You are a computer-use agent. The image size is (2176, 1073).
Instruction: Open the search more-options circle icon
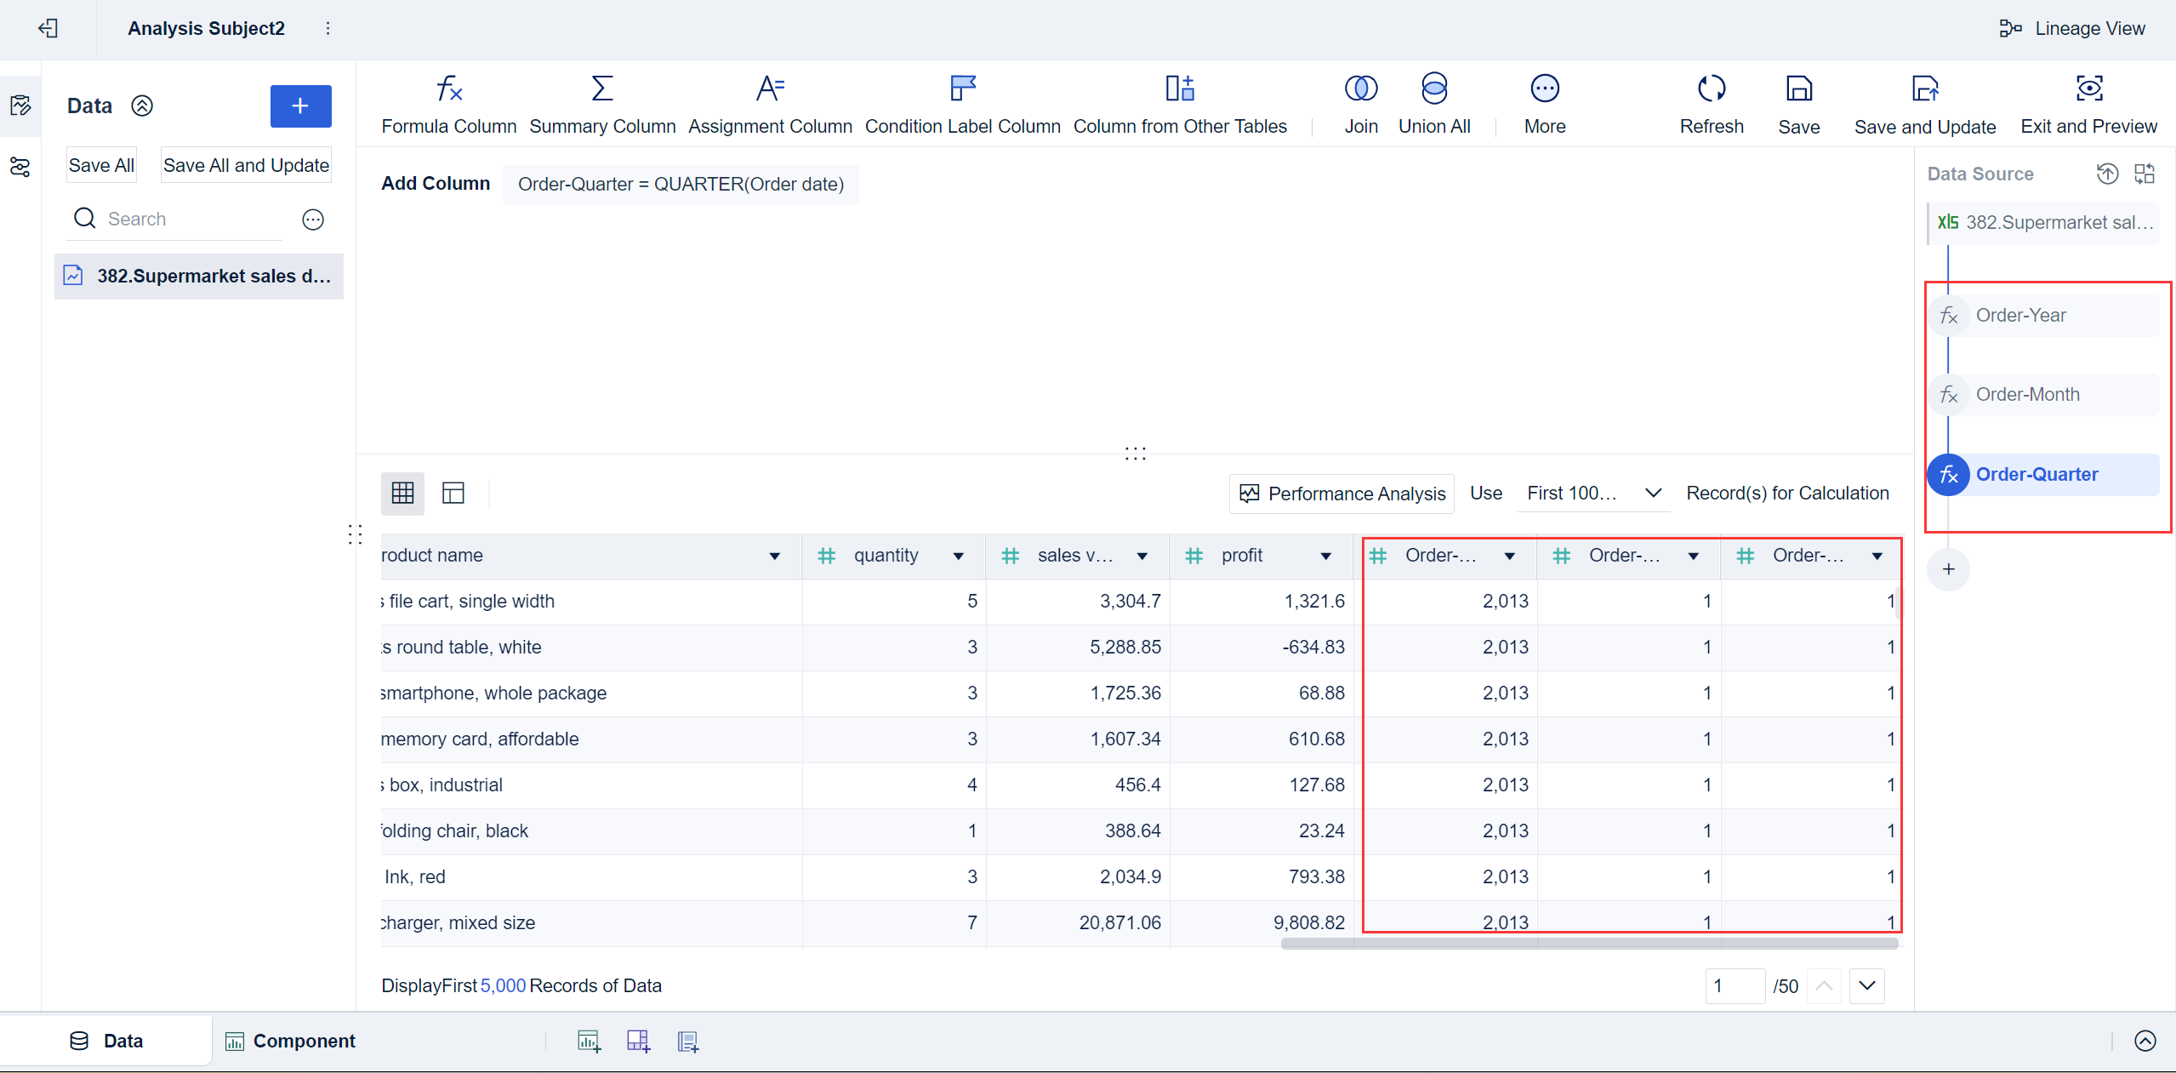click(x=313, y=220)
